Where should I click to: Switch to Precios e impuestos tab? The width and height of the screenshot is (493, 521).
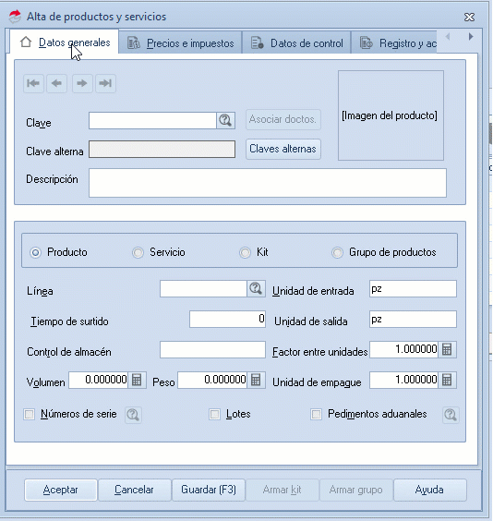click(180, 43)
